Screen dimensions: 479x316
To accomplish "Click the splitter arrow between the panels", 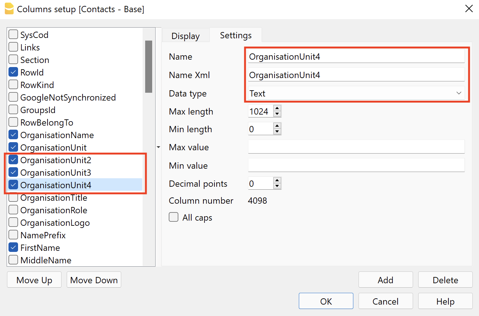I will click(158, 147).
